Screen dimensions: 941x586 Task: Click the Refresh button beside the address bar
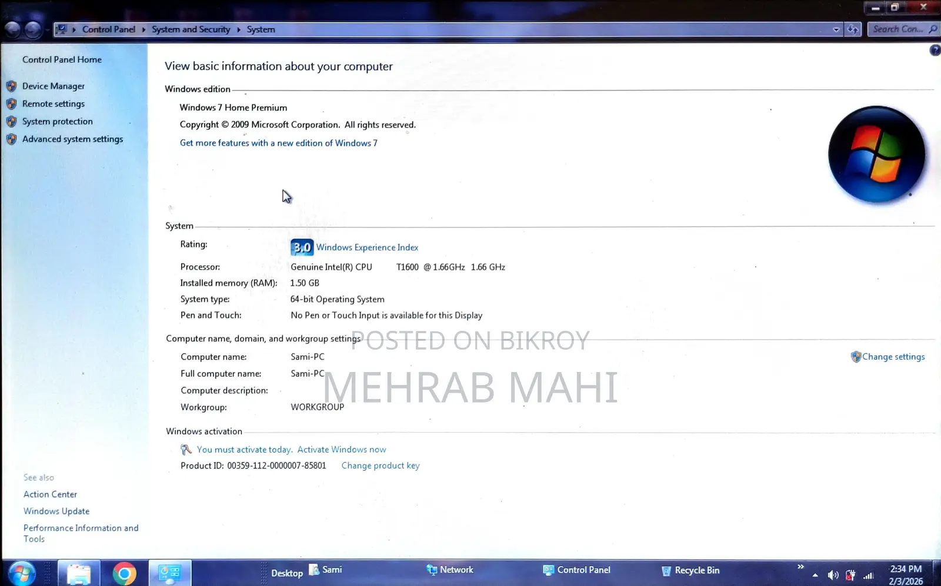[853, 29]
